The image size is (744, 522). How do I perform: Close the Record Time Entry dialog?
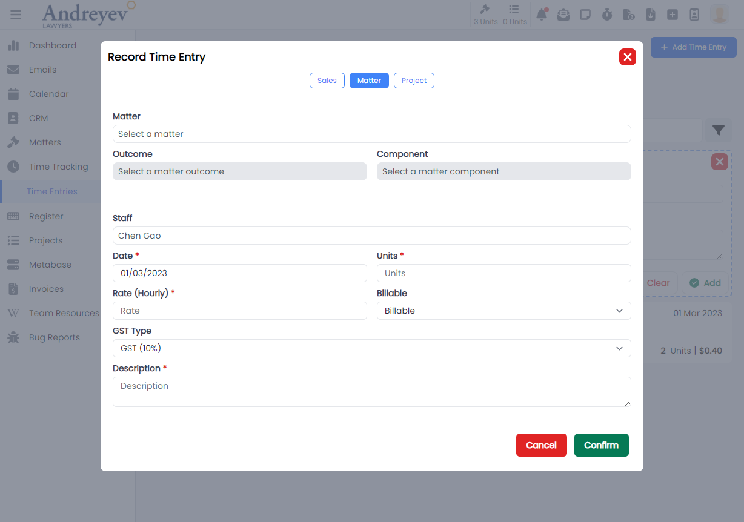click(627, 57)
